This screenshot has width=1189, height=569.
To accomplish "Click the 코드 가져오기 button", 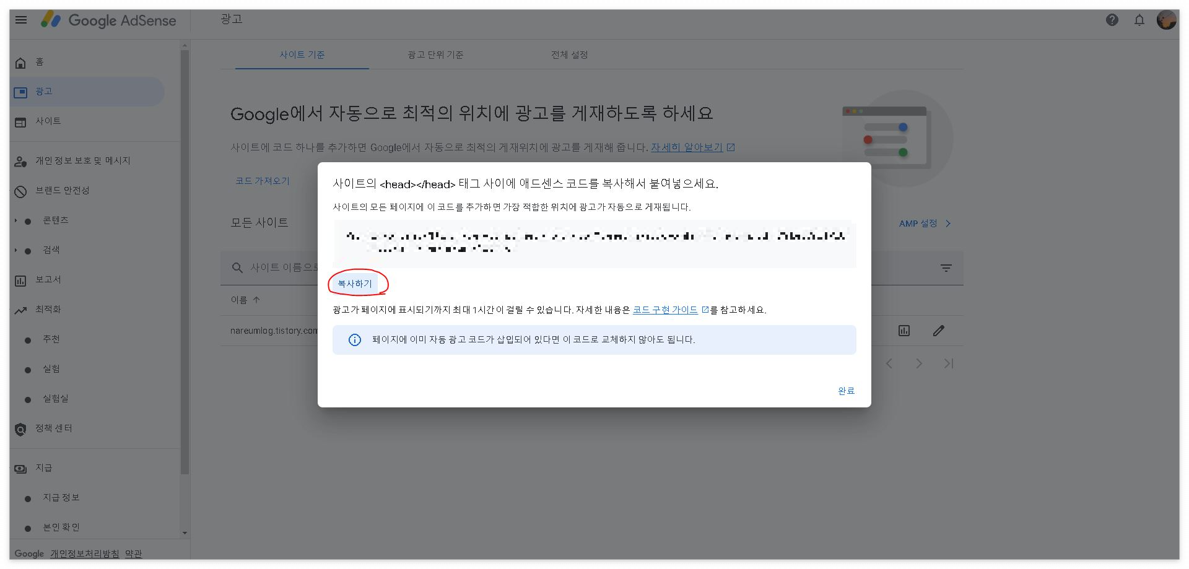I will click(x=263, y=181).
